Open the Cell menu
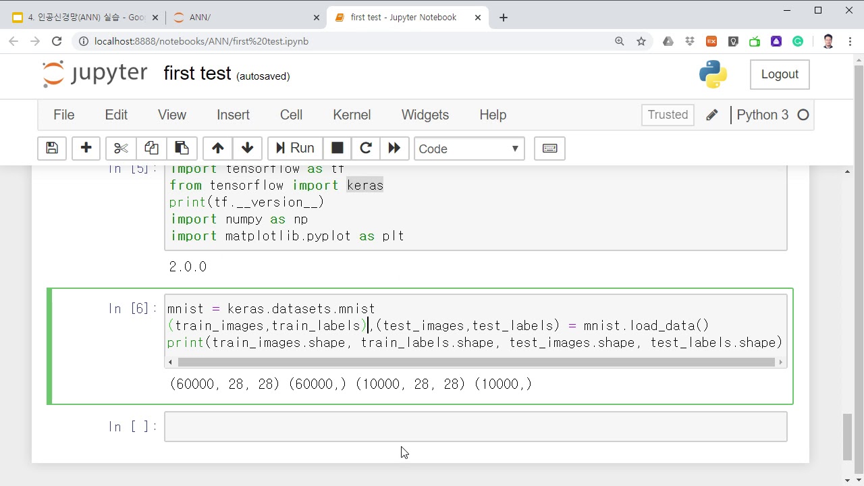The width and height of the screenshot is (864, 486). click(x=291, y=115)
